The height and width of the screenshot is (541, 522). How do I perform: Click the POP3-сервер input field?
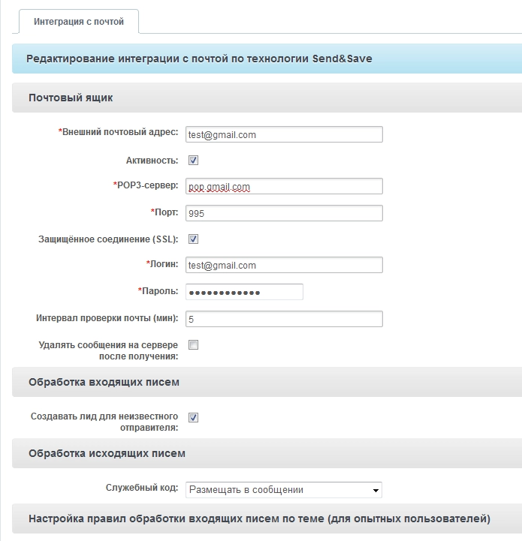284,187
